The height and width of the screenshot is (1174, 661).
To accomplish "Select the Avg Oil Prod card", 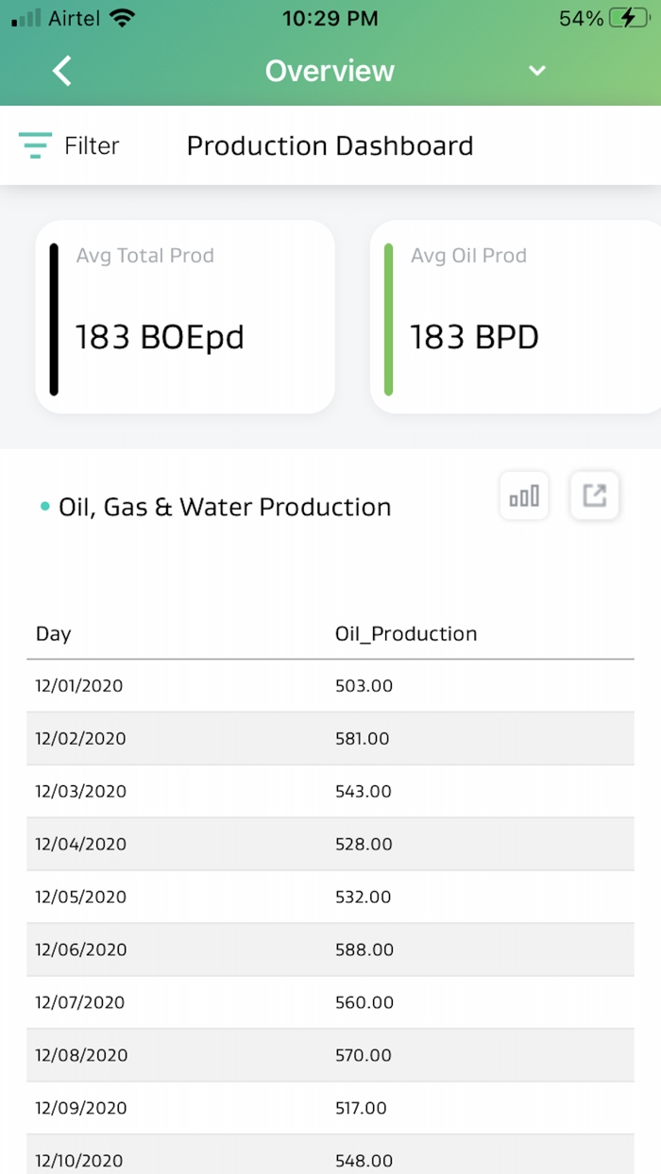I will [x=515, y=317].
